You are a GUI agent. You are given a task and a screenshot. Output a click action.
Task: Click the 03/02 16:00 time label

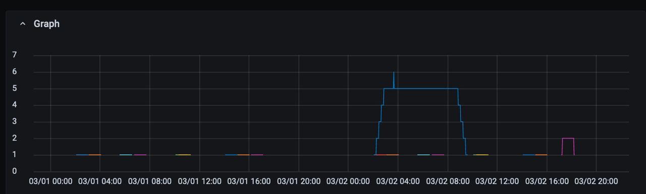[547, 181]
